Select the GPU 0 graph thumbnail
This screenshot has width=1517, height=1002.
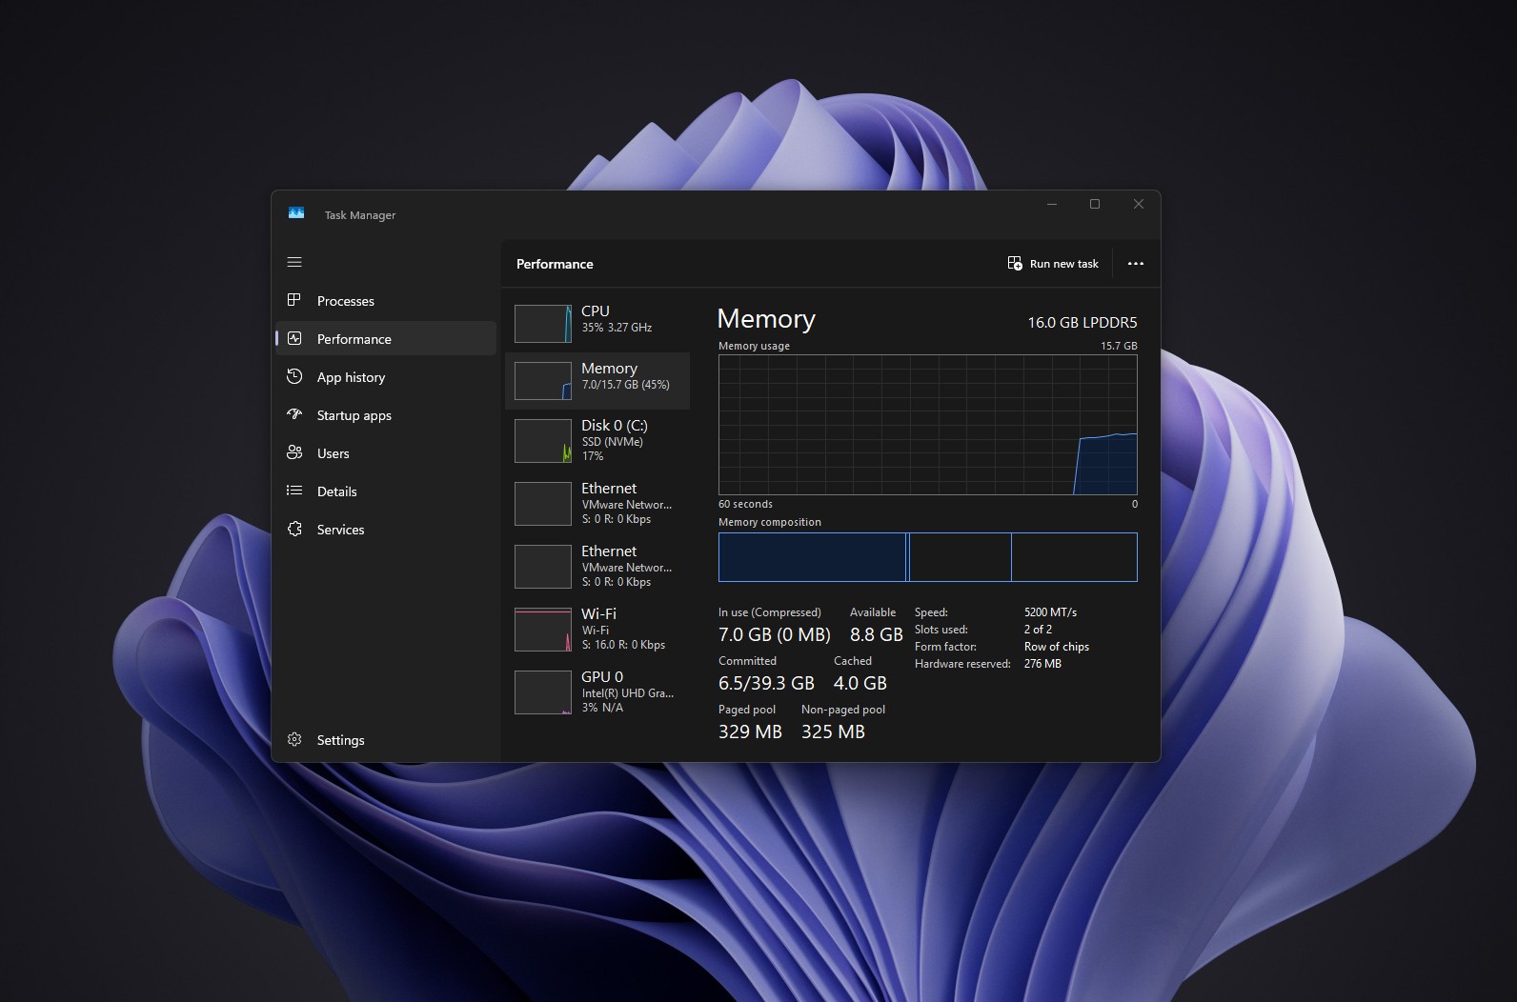pyautogui.click(x=543, y=693)
